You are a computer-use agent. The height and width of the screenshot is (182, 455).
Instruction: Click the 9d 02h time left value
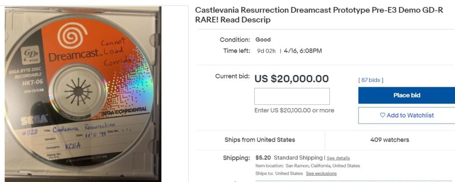click(x=267, y=51)
